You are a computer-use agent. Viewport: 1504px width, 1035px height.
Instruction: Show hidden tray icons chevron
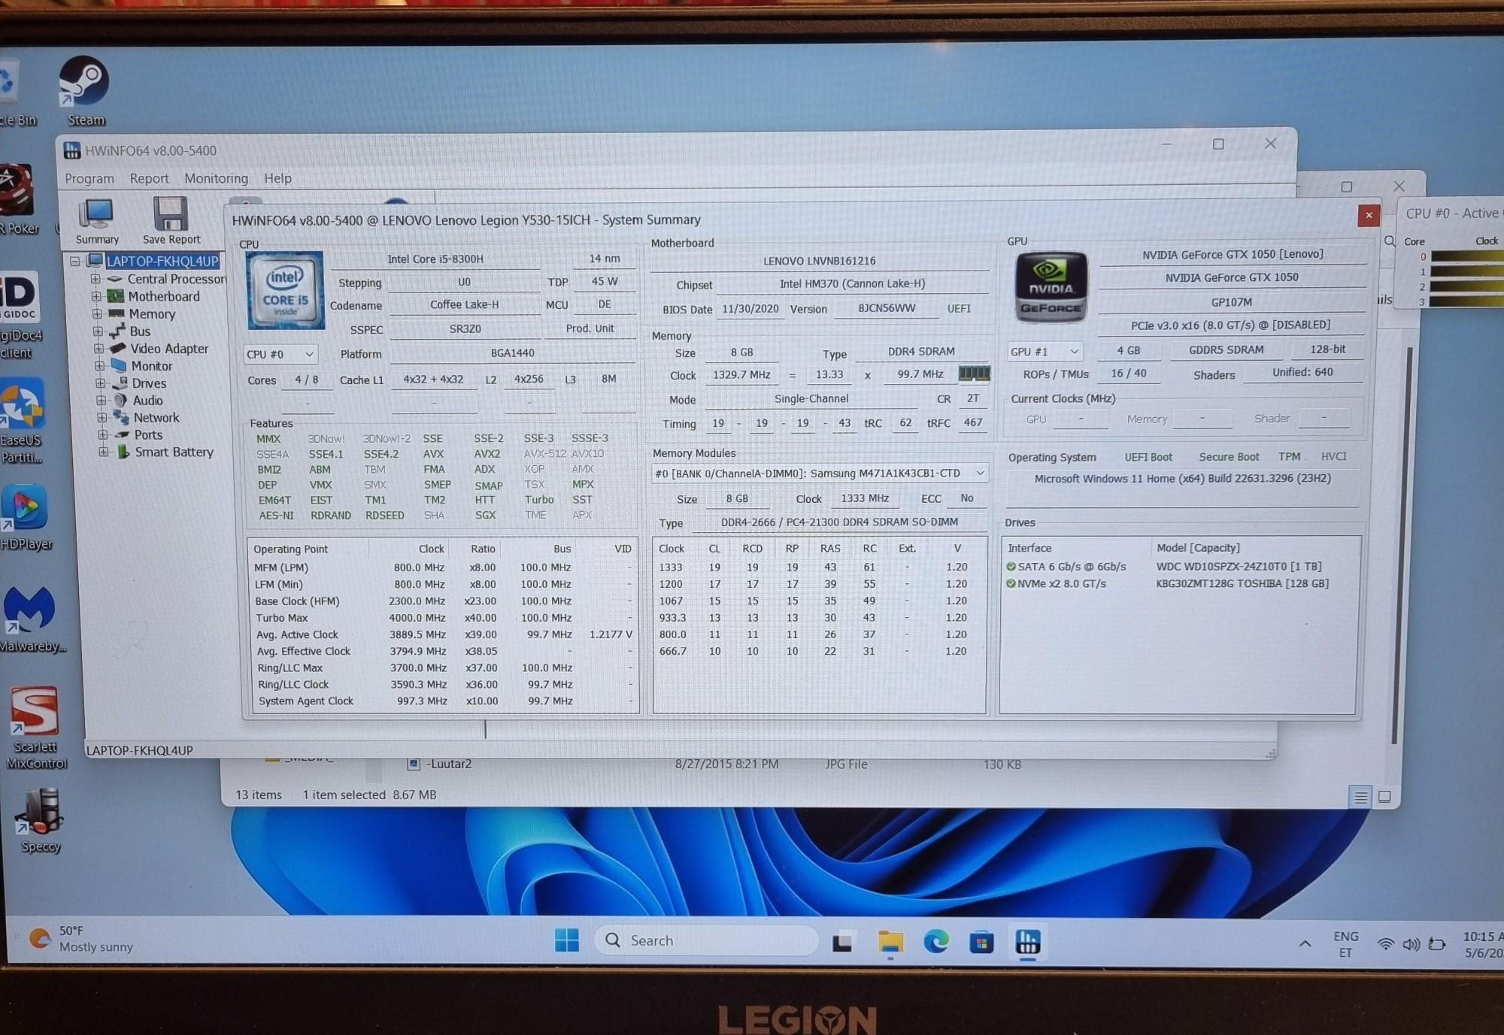tap(1305, 943)
